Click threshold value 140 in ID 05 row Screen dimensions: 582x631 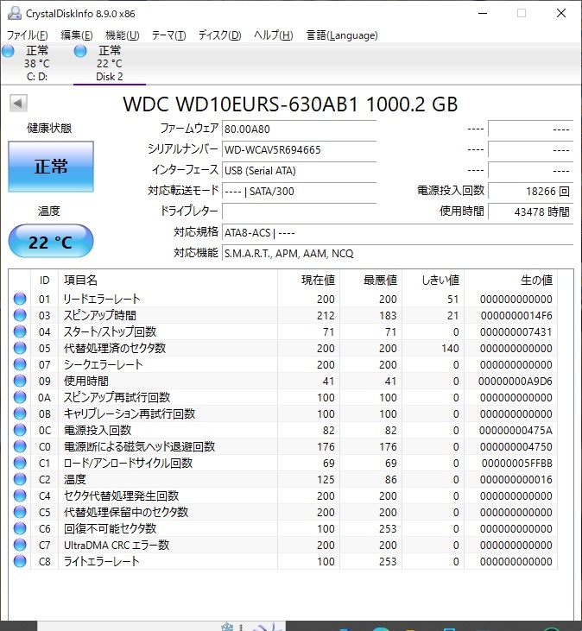[x=450, y=349]
